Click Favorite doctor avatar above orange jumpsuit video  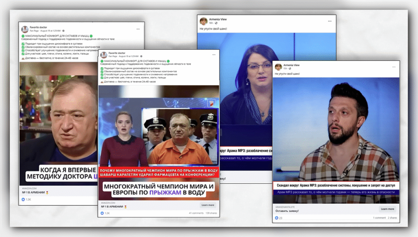click(x=104, y=55)
